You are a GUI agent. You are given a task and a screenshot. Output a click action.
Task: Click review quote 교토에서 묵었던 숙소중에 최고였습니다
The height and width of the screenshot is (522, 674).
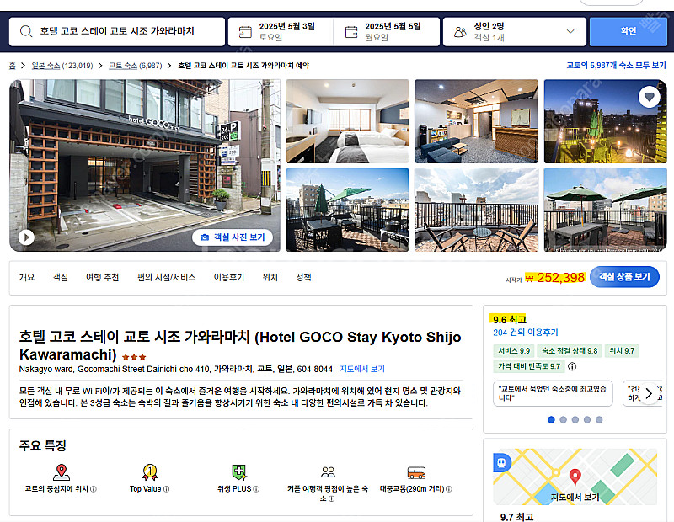point(553,393)
